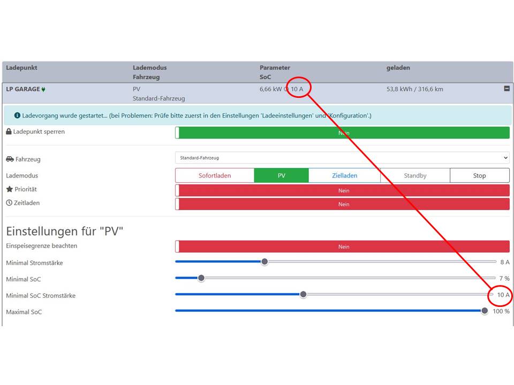Click the LP GARAGE charge point name

pyautogui.click(x=23, y=89)
